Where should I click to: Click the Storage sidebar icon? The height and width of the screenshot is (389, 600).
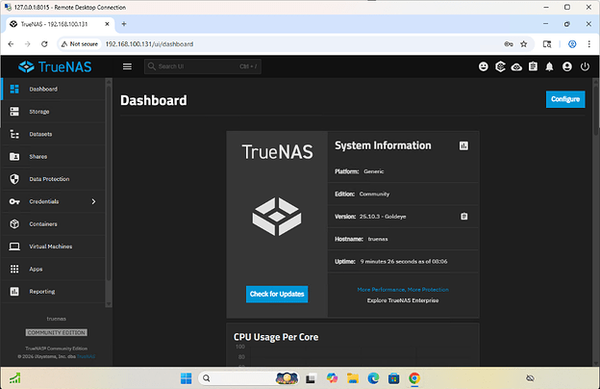pos(14,112)
